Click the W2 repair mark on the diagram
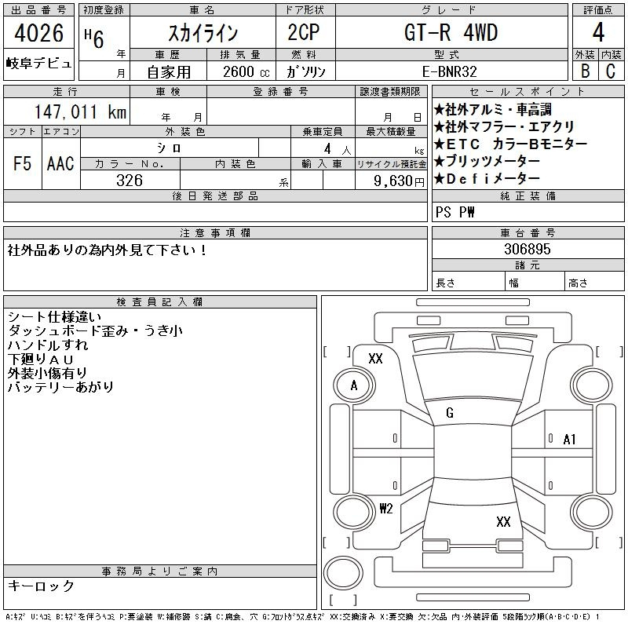Image resolution: width=628 pixels, height=628 pixels. click(385, 508)
